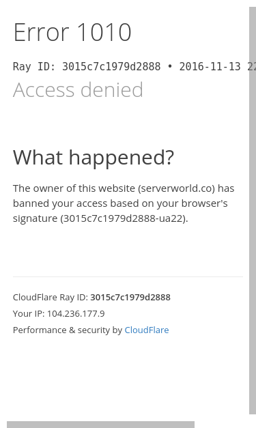
Task: Click the Error 1010 heading
Action: pos(72,32)
